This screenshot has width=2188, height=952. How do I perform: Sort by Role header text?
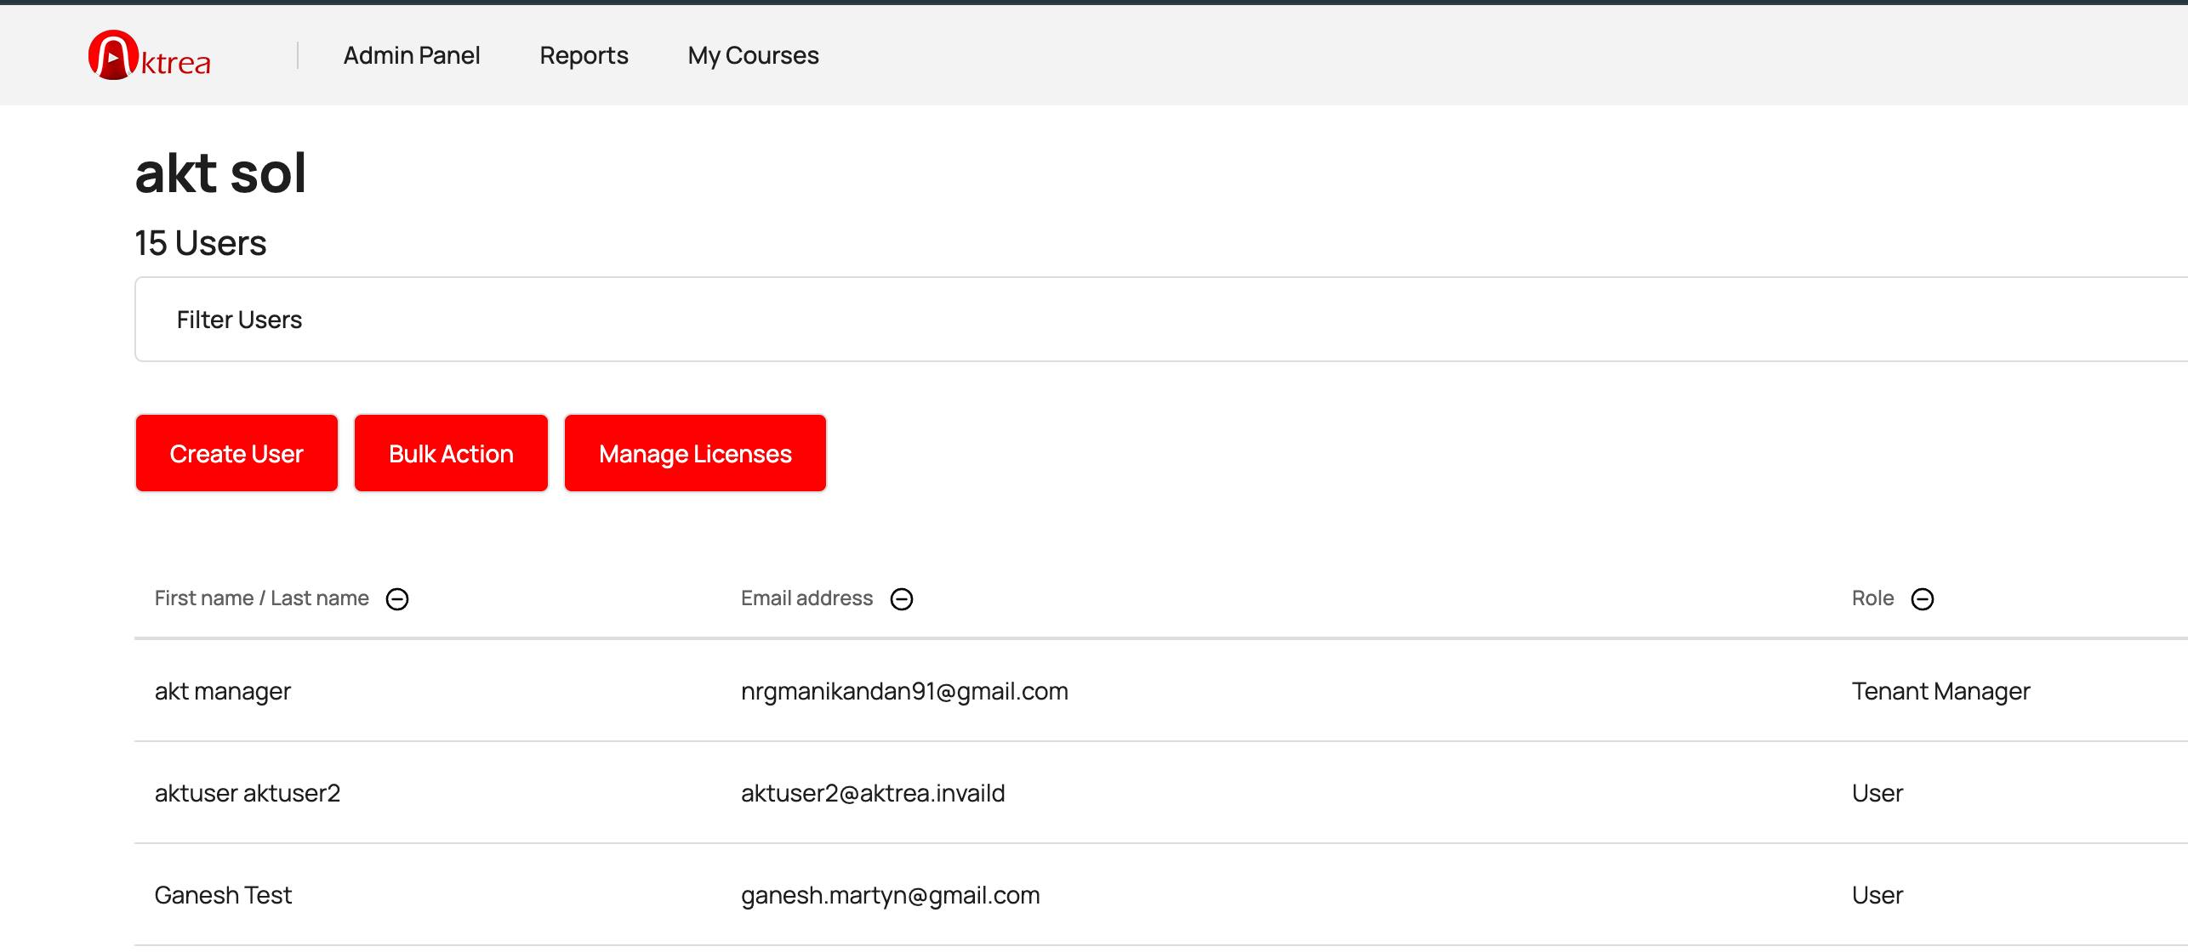(1872, 598)
